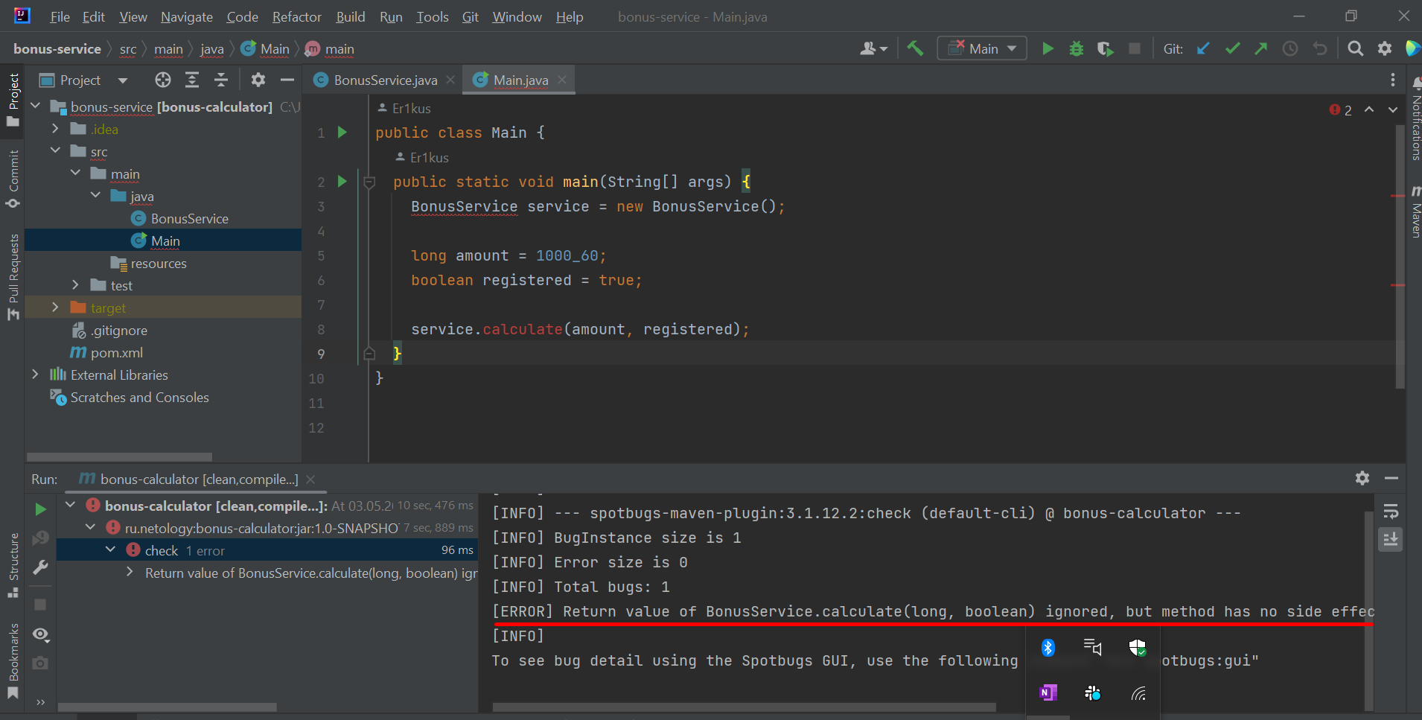The image size is (1422, 720).
Task: Run Main with coverage shield icon
Action: point(1106,48)
